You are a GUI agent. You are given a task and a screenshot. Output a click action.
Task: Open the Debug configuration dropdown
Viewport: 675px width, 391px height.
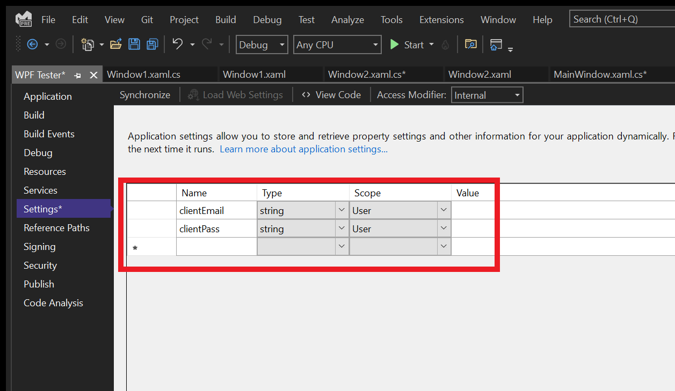262,45
